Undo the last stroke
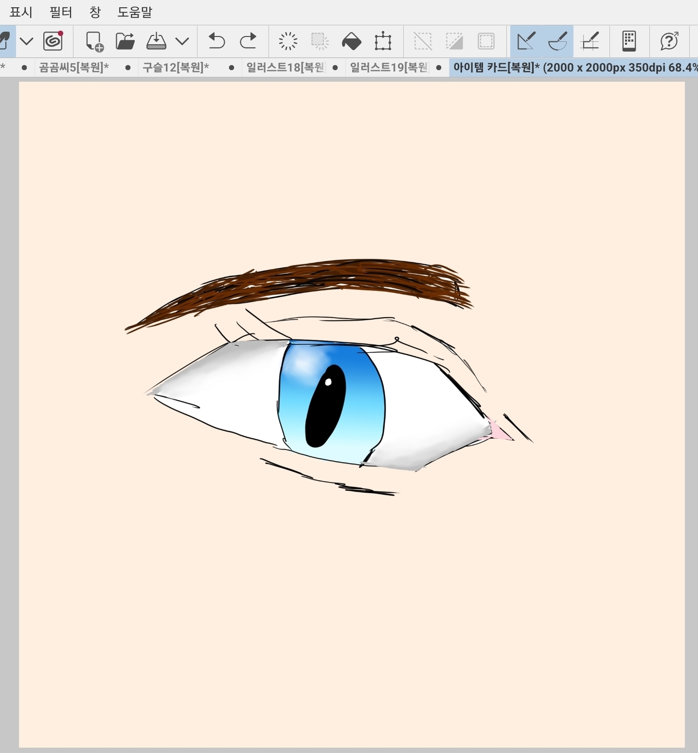The height and width of the screenshot is (753, 698). (216, 41)
